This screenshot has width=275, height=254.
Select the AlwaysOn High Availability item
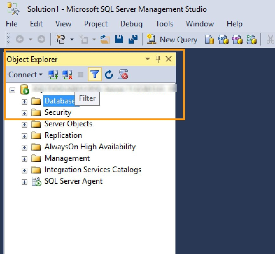[x=90, y=147]
